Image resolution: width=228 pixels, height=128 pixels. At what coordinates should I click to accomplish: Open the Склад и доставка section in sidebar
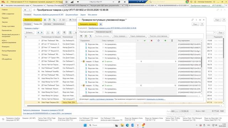point(8,26)
